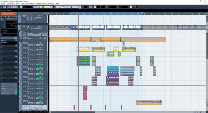The height and width of the screenshot is (113, 208).
Task: Mute track 1 in track list
Action: [24, 43]
